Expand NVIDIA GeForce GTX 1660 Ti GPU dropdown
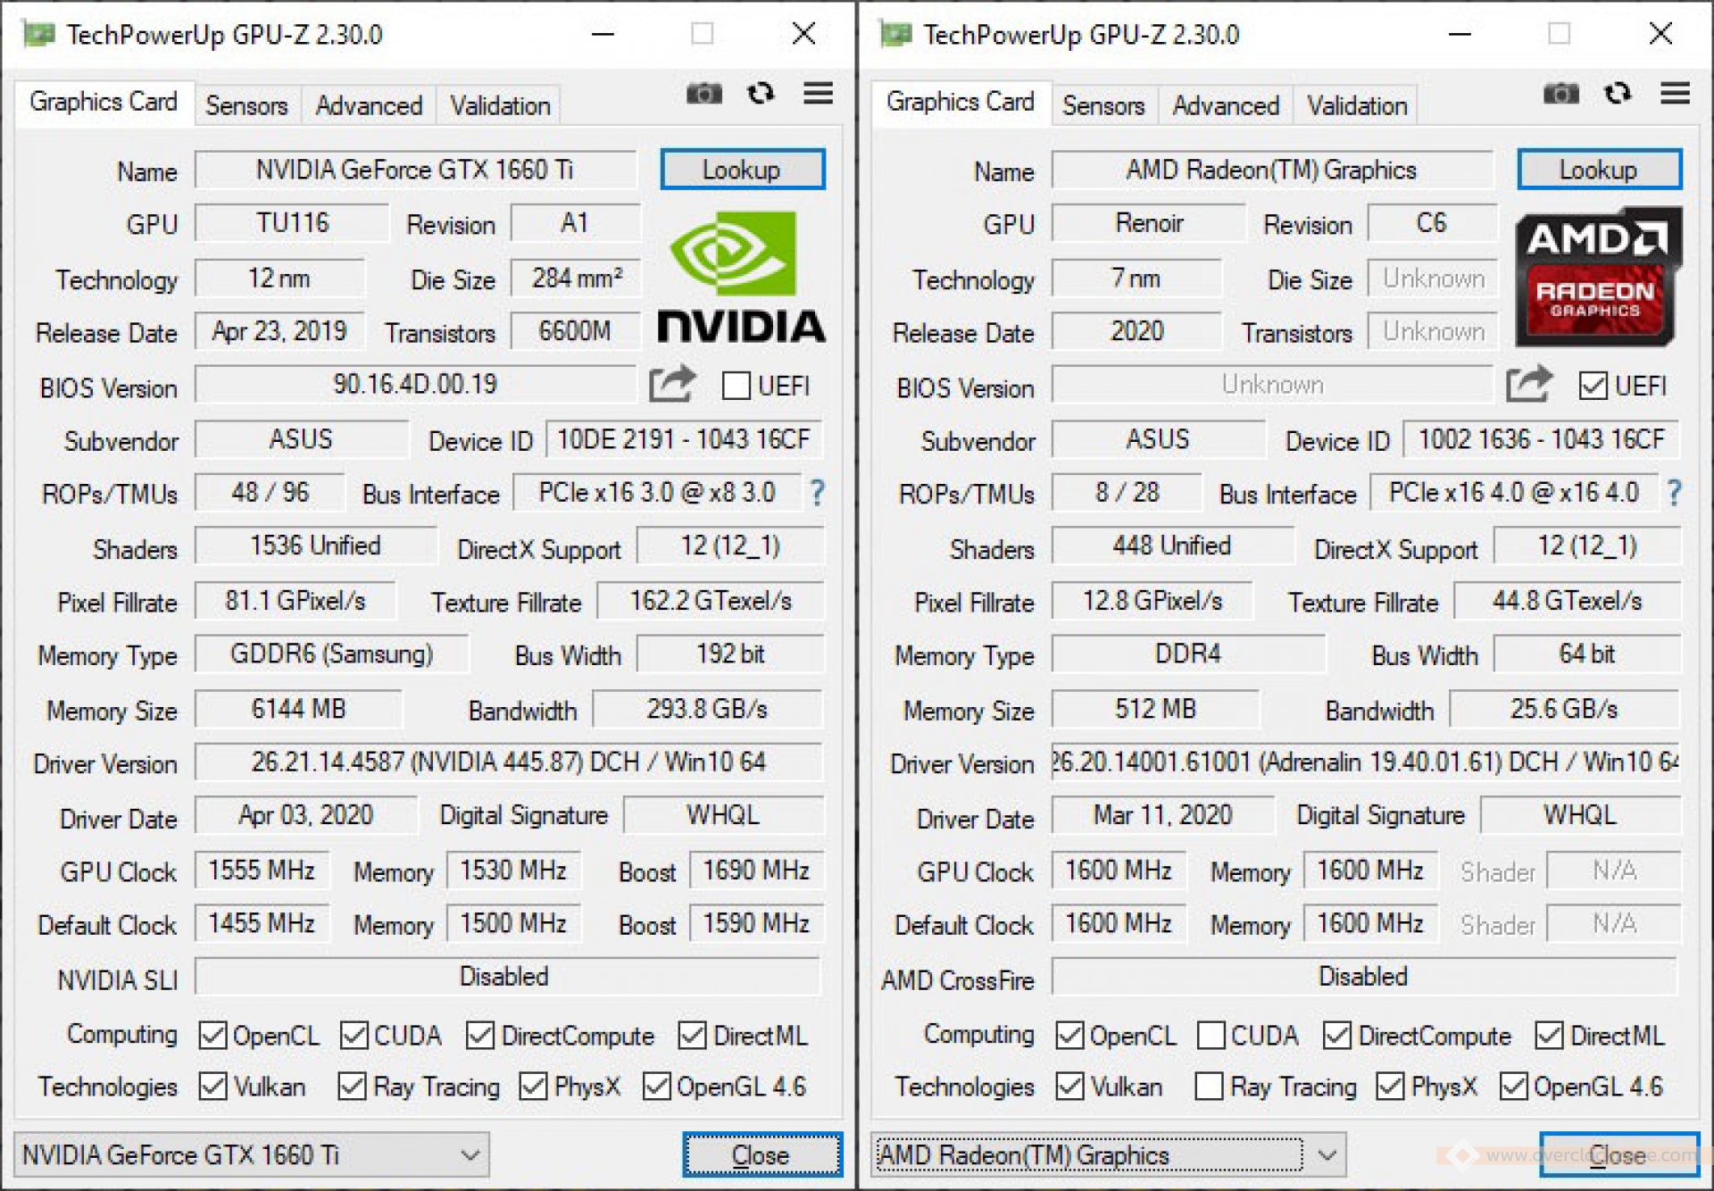Screen dimensions: 1714x1191 (x=470, y=1154)
